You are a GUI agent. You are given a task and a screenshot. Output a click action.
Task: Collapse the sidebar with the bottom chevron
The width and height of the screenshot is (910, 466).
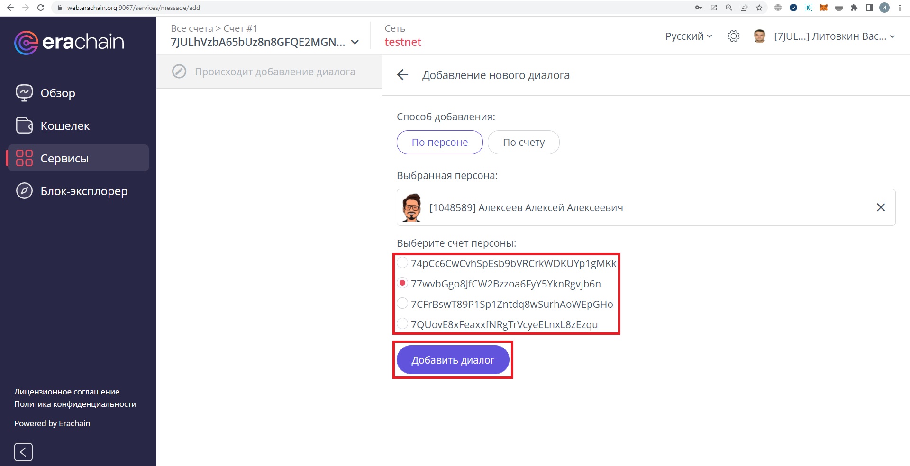pos(23,451)
